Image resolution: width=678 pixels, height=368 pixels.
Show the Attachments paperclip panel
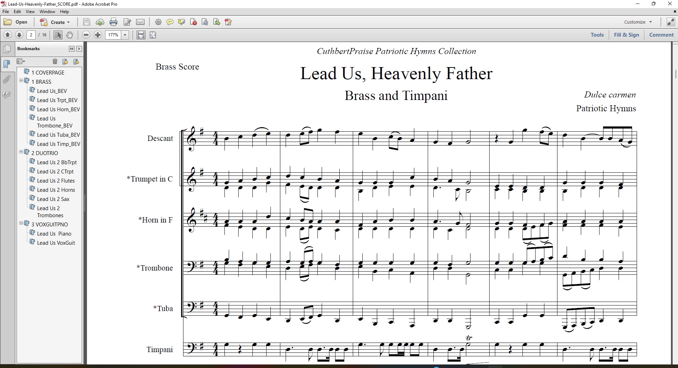7,79
